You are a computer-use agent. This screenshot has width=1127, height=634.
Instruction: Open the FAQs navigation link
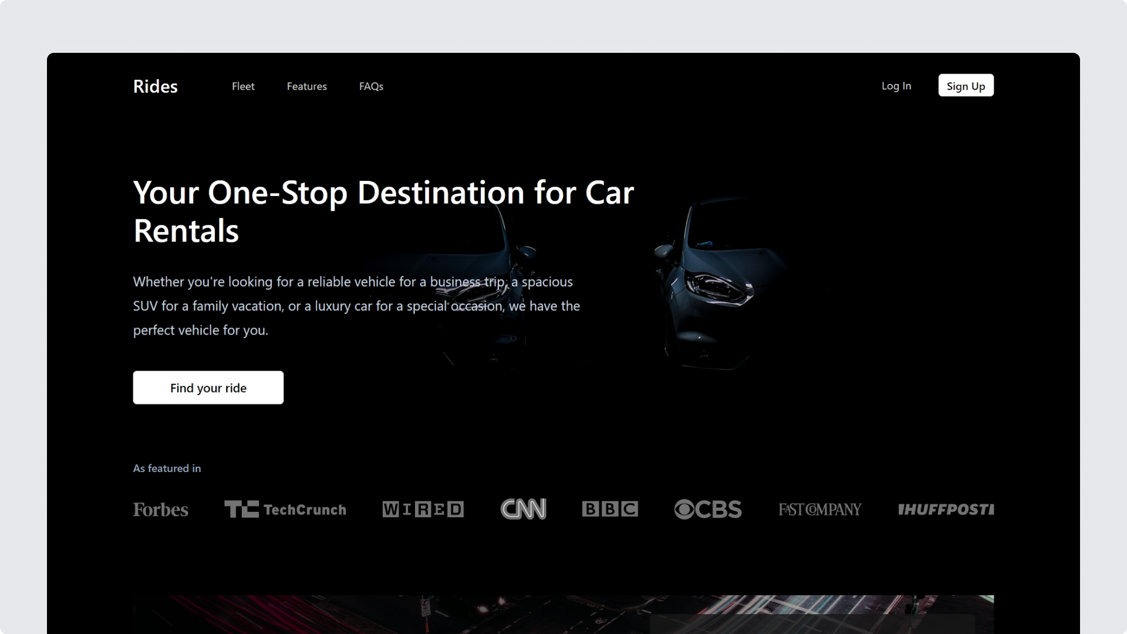371,86
